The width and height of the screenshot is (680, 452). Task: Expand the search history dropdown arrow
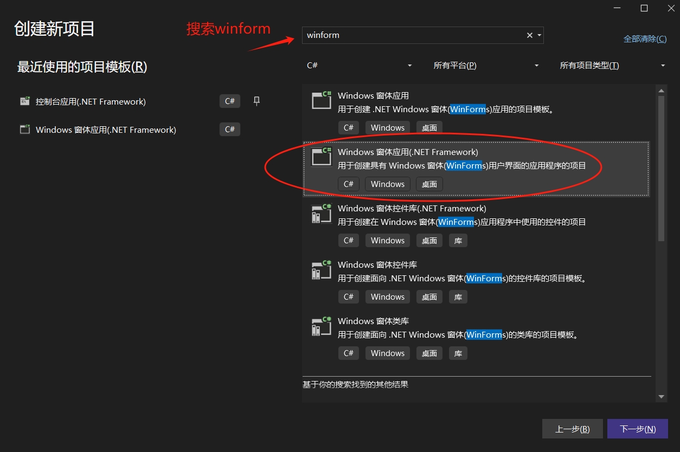(x=539, y=35)
